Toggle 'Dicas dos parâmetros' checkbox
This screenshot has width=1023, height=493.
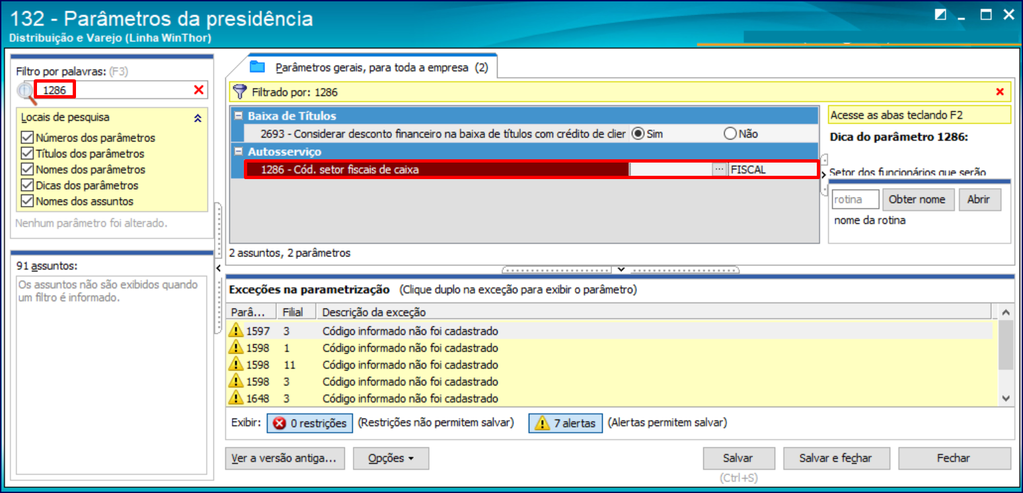tap(27, 185)
